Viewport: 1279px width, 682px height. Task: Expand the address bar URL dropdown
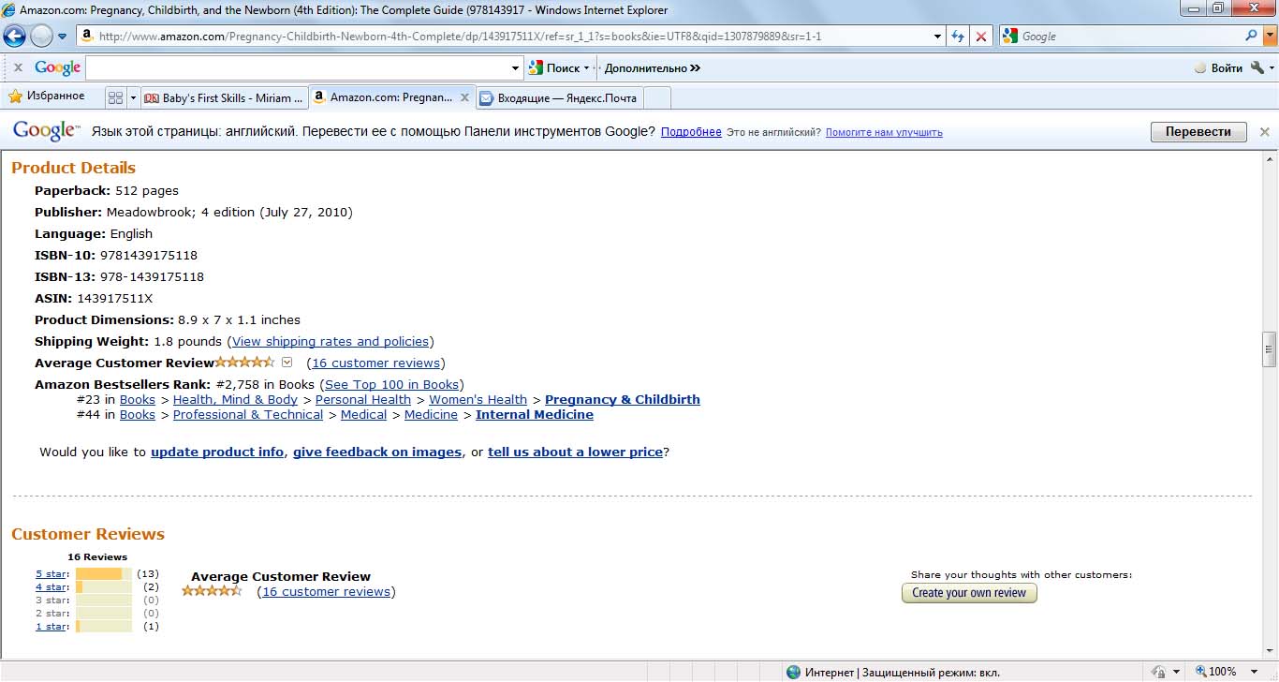click(938, 37)
